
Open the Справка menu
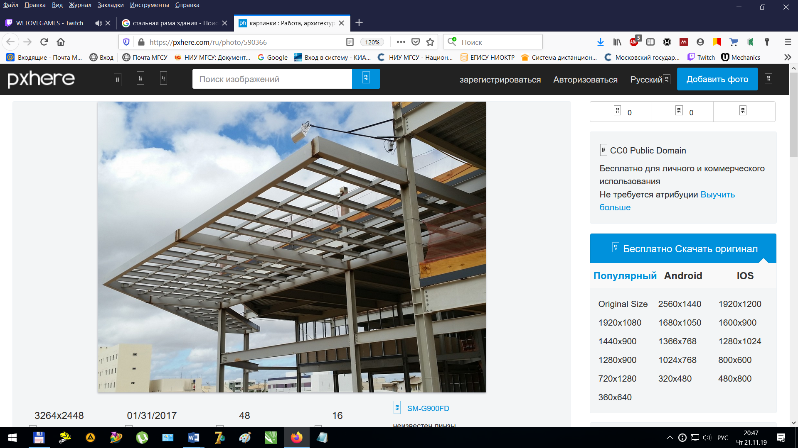[x=187, y=5]
